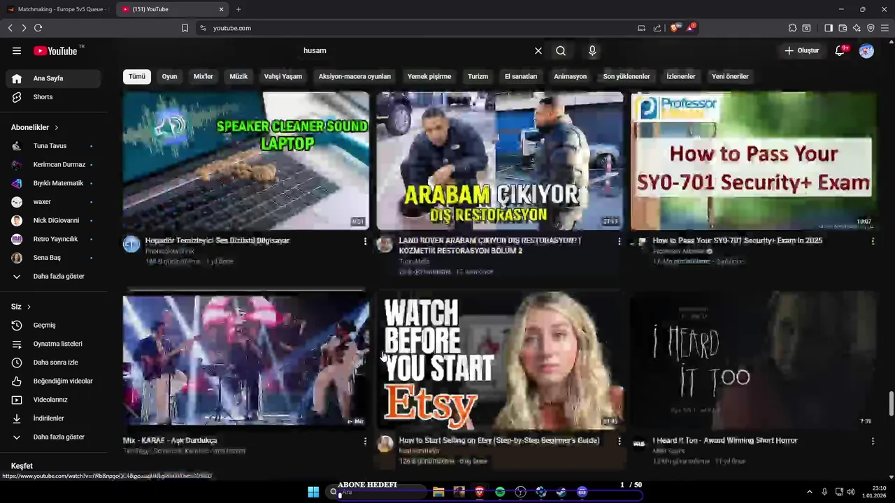
Task: Select the Vahşi Yaşam filter chip
Action: [x=283, y=76]
